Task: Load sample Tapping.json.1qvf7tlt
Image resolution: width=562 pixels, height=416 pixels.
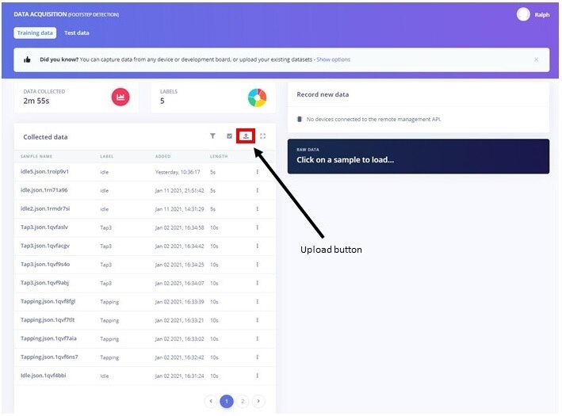Action: 48,320
